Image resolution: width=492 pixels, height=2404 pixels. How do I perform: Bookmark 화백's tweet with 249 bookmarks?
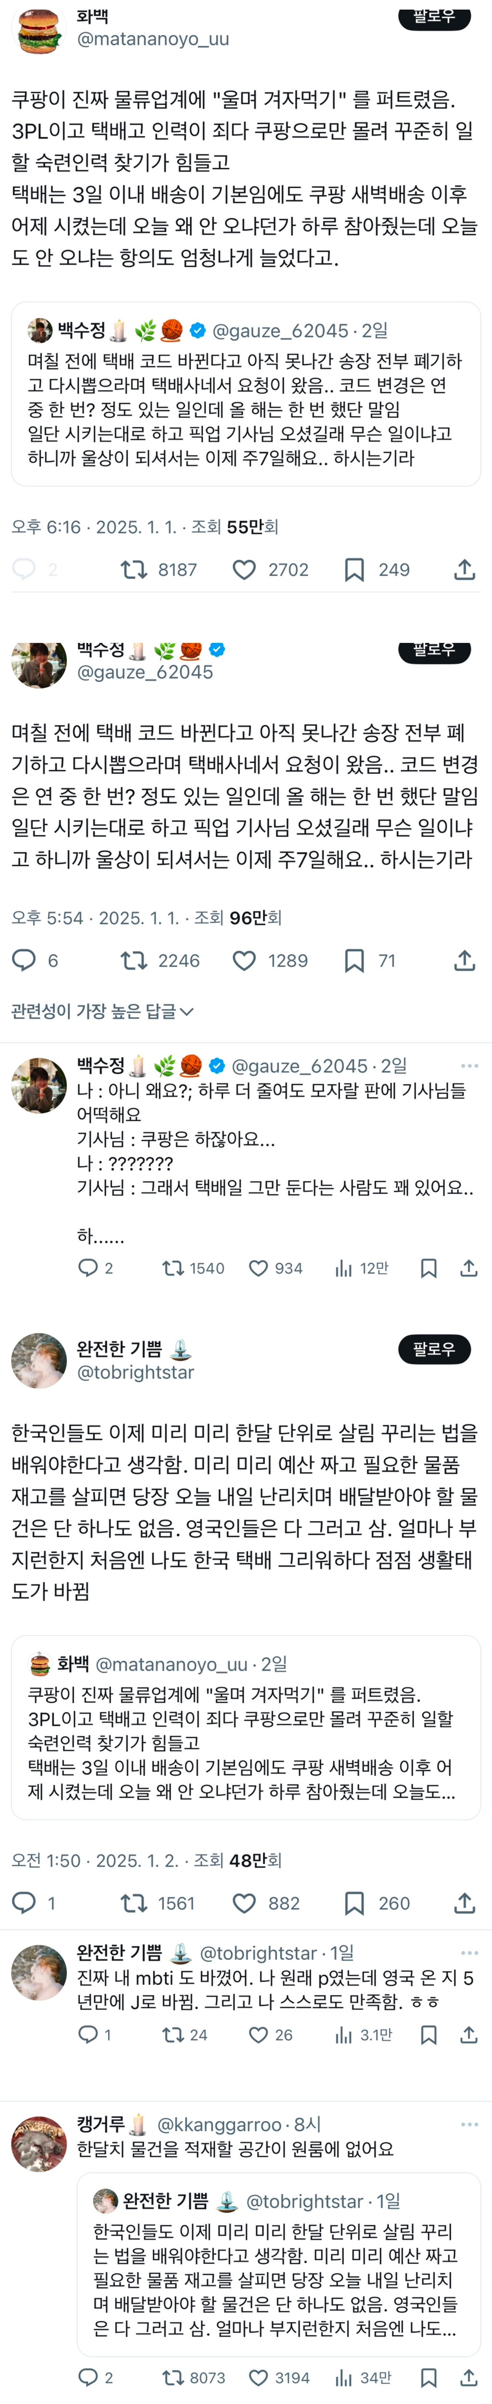(354, 569)
